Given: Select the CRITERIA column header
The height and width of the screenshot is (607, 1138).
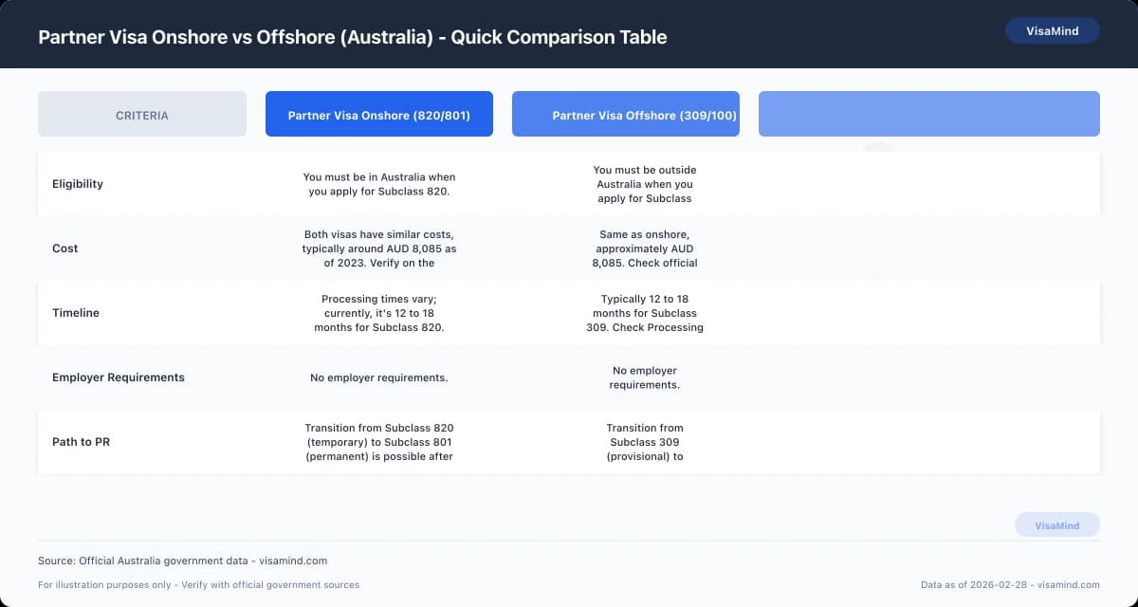Looking at the screenshot, I should click(x=141, y=113).
